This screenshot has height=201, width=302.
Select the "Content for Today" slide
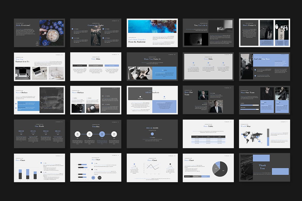pyautogui.click(x=96, y=33)
